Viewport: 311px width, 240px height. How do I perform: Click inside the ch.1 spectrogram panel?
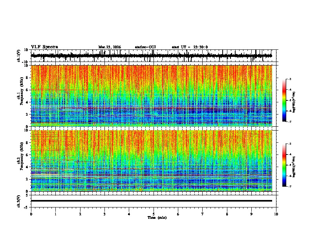152,96
